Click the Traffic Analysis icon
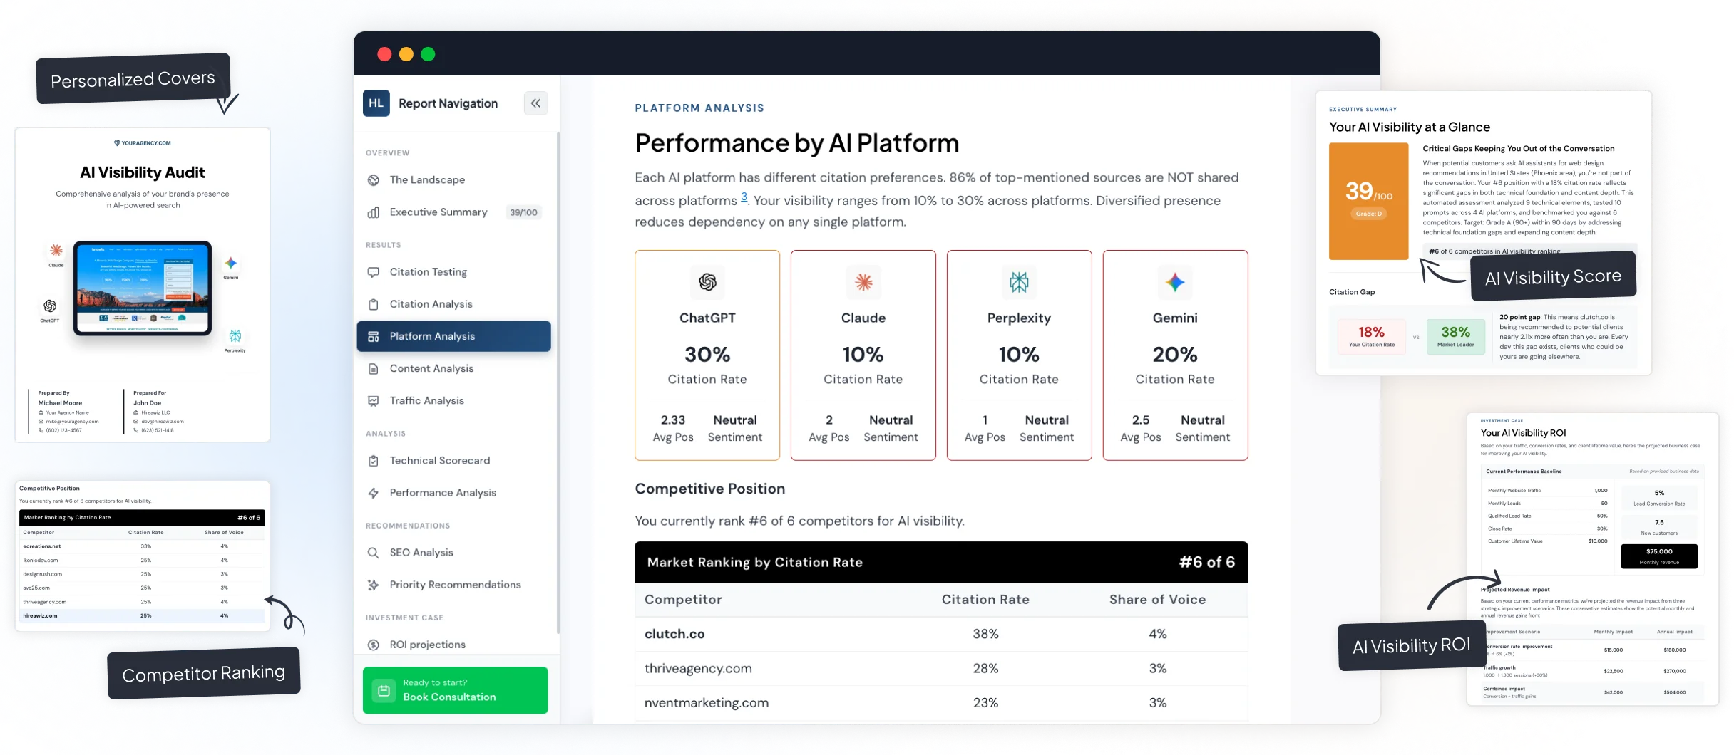This screenshot has height=755, width=1734. tap(373, 400)
